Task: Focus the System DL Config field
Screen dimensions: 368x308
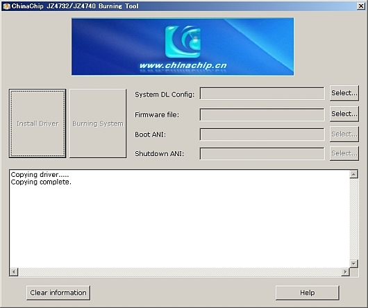Action: tap(262, 94)
